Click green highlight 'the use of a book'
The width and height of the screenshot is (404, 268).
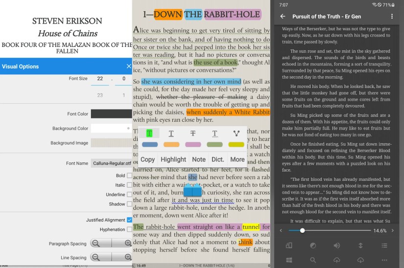(x=215, y=63)
